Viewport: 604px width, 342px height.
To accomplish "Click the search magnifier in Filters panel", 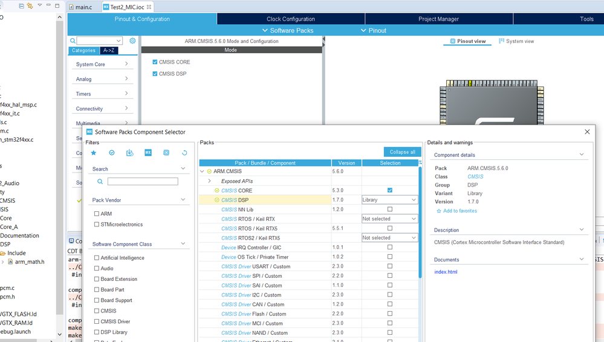I will [x=100, y=181].
